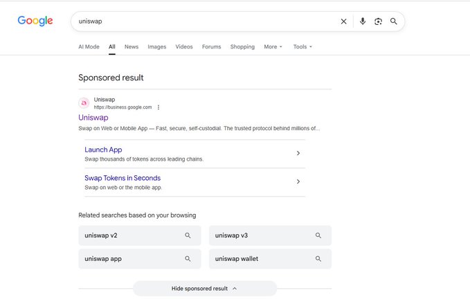Click magnifier icon on uniswap wallet chip
Image resolution: width=470 pixels, height=304 pixels.
(x=318, y=259)
